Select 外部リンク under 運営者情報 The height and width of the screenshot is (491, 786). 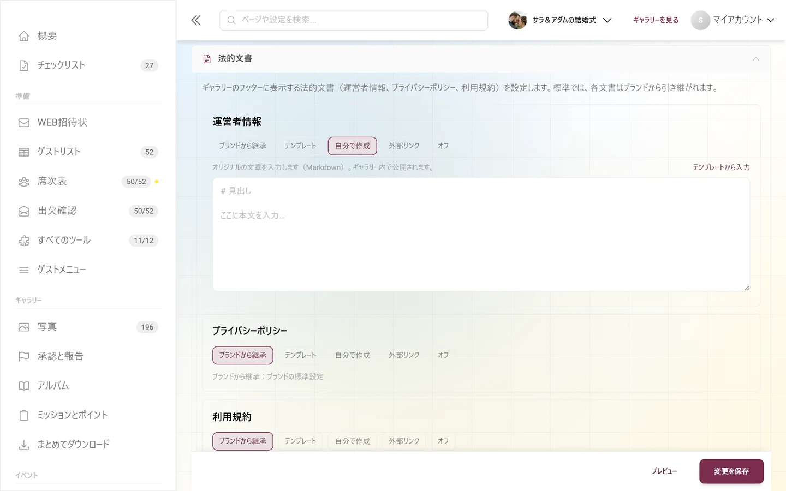click(404, 146)
